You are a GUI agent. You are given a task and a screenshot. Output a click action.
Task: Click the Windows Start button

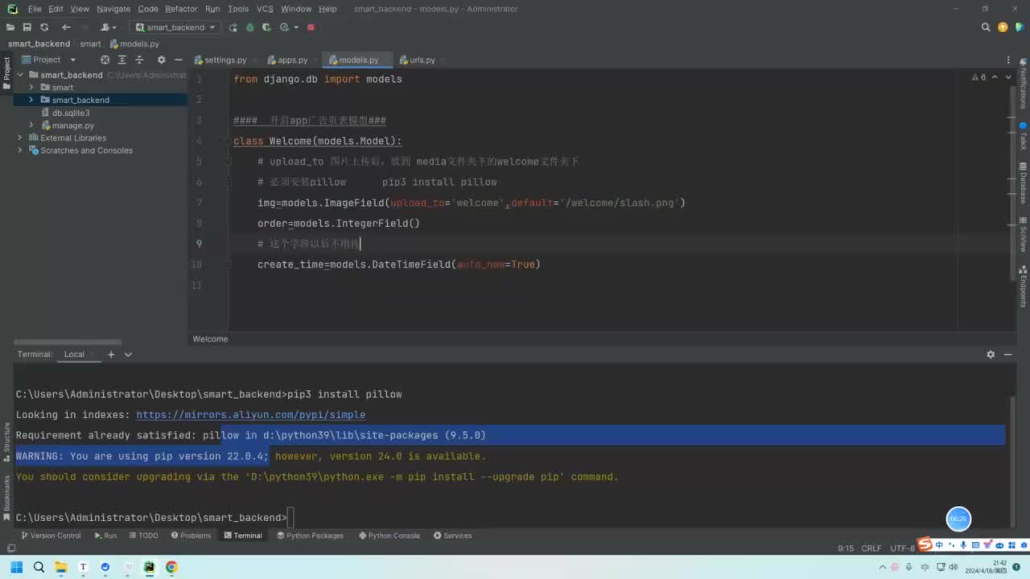click(x=16, y=567)
